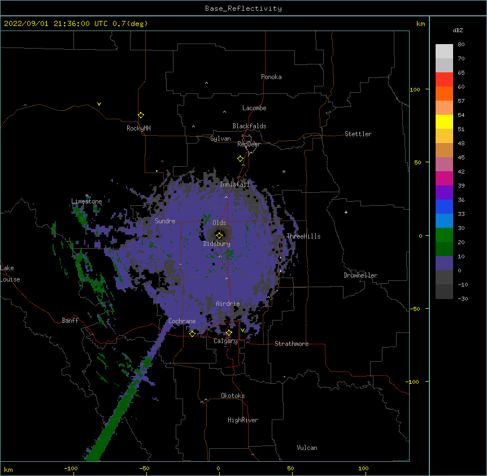Select the red 60-65 dBZ legend swatch
Viewport: 487px width, 476px height.
click(444, 80)
